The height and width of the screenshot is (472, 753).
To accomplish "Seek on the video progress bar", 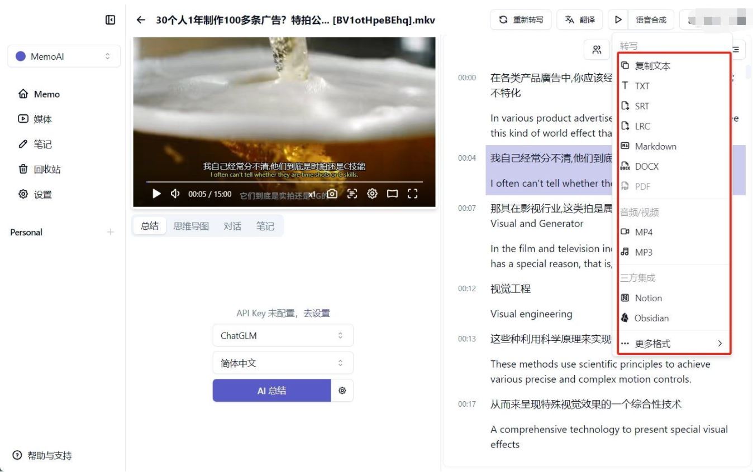I will click(284, 182).
